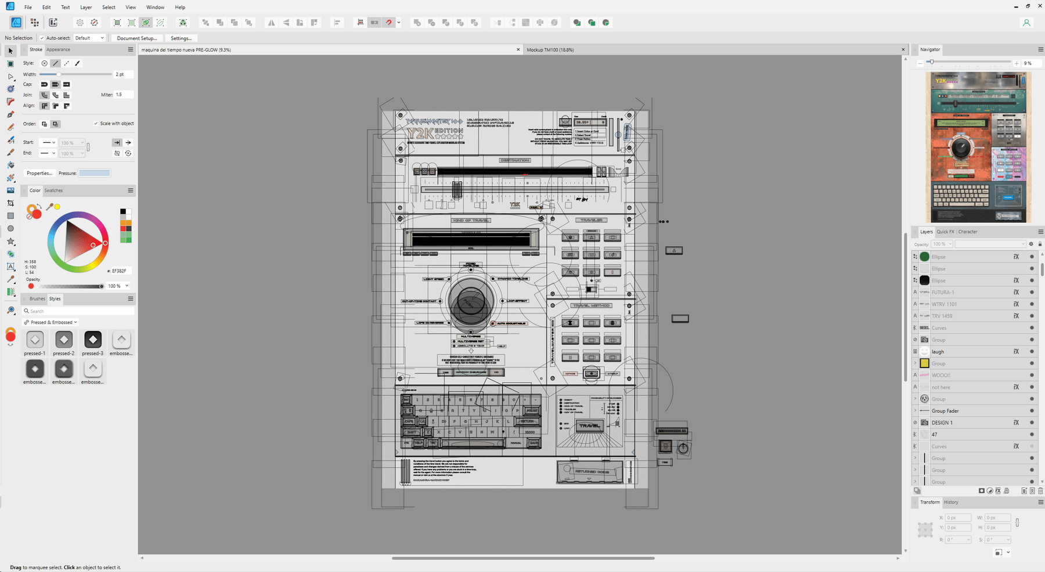Hide the FUTURA-1 layer visibility dot
The height and width of the screenshot is (572, 1045).
[1032, 292]
